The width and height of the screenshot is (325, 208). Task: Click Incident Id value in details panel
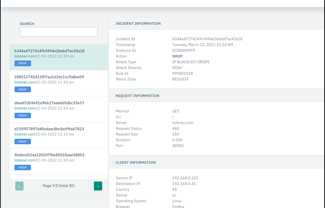point(207,39)
